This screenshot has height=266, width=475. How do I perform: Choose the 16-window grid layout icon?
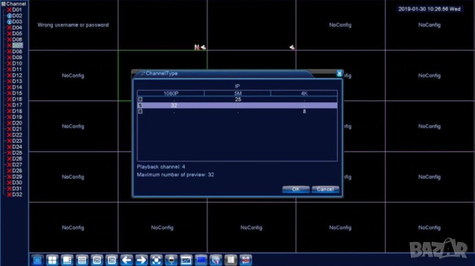point(82,259)
